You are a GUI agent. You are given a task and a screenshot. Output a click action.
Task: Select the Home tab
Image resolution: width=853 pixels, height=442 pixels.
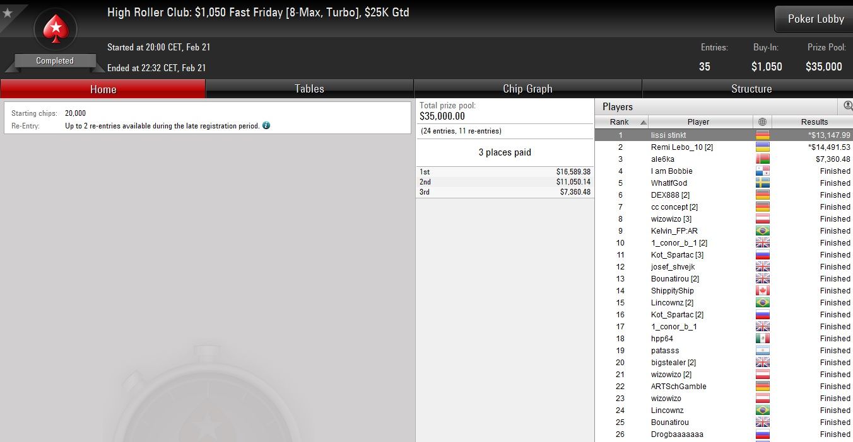click(x=103, y=89)
